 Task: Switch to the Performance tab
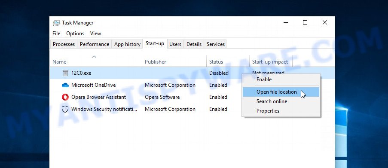click(x=95, y=44)
